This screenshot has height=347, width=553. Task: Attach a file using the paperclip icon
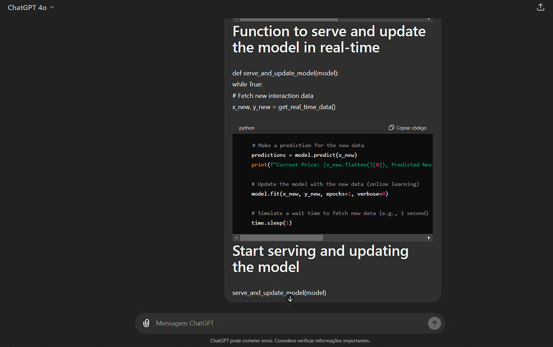tap(146, 323)
